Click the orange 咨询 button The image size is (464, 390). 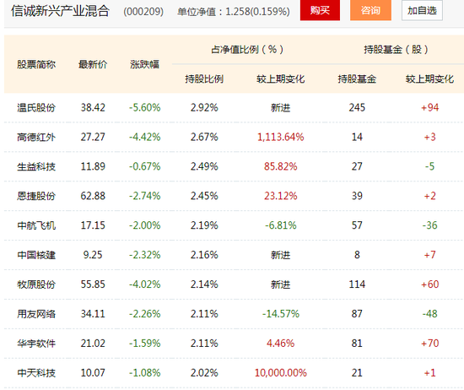tap(370, 10)
